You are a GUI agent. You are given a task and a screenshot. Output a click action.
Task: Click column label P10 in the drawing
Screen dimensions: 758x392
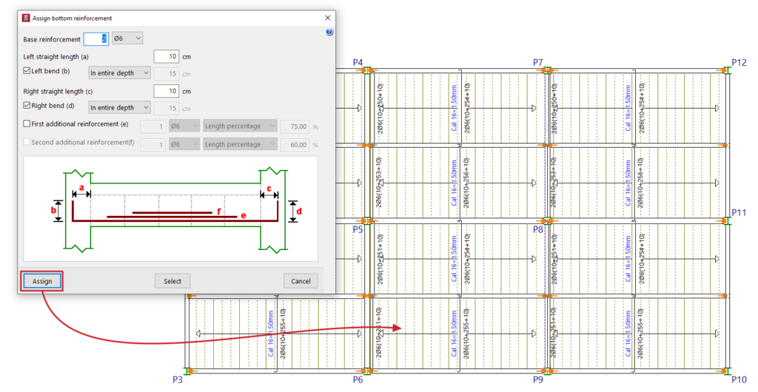(x=739, y=380)
